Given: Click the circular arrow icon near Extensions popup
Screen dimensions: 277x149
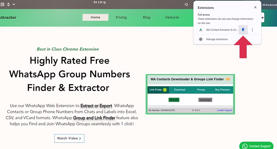Looking at the screenshot, I should click(186, 5).
